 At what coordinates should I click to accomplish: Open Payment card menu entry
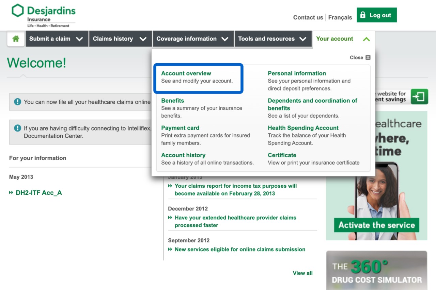click(180, 128)
